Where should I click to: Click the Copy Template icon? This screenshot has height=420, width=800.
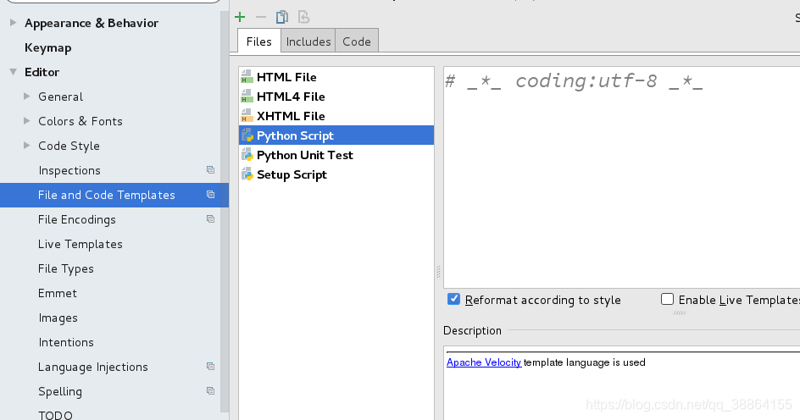pos(281,17)
